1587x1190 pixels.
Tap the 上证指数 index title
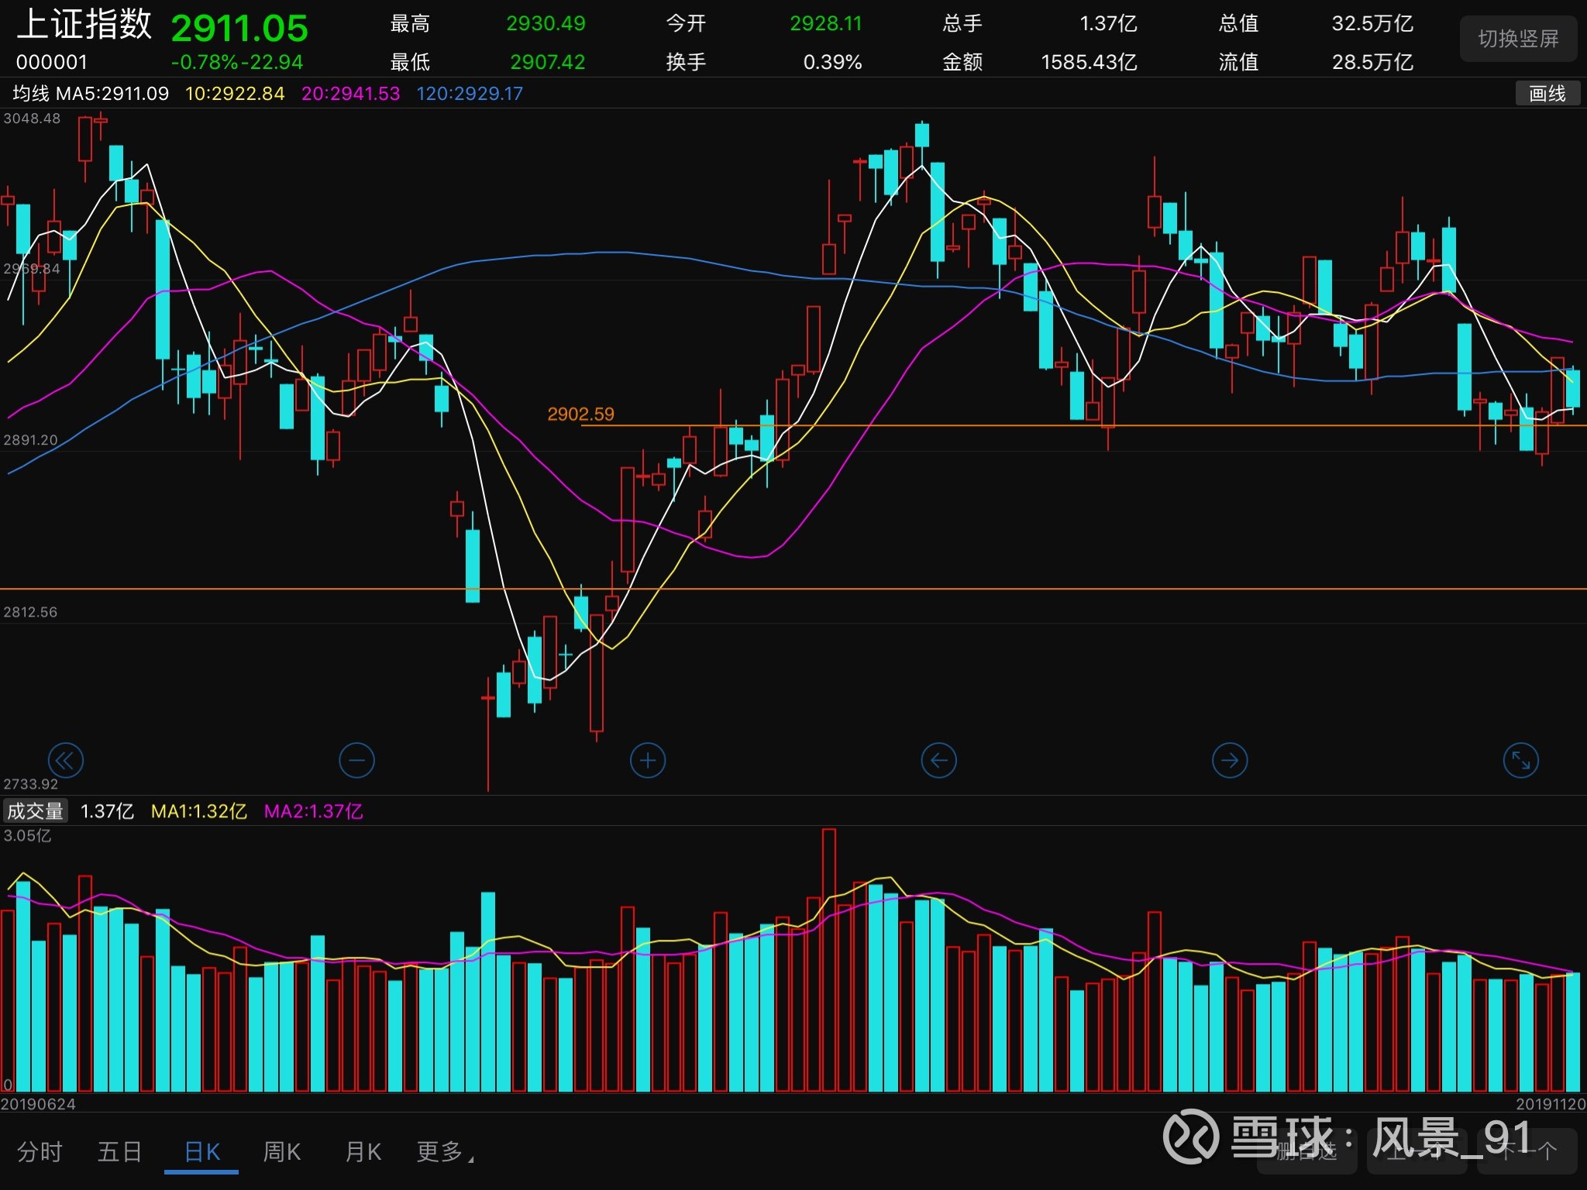tap(84, 25)
